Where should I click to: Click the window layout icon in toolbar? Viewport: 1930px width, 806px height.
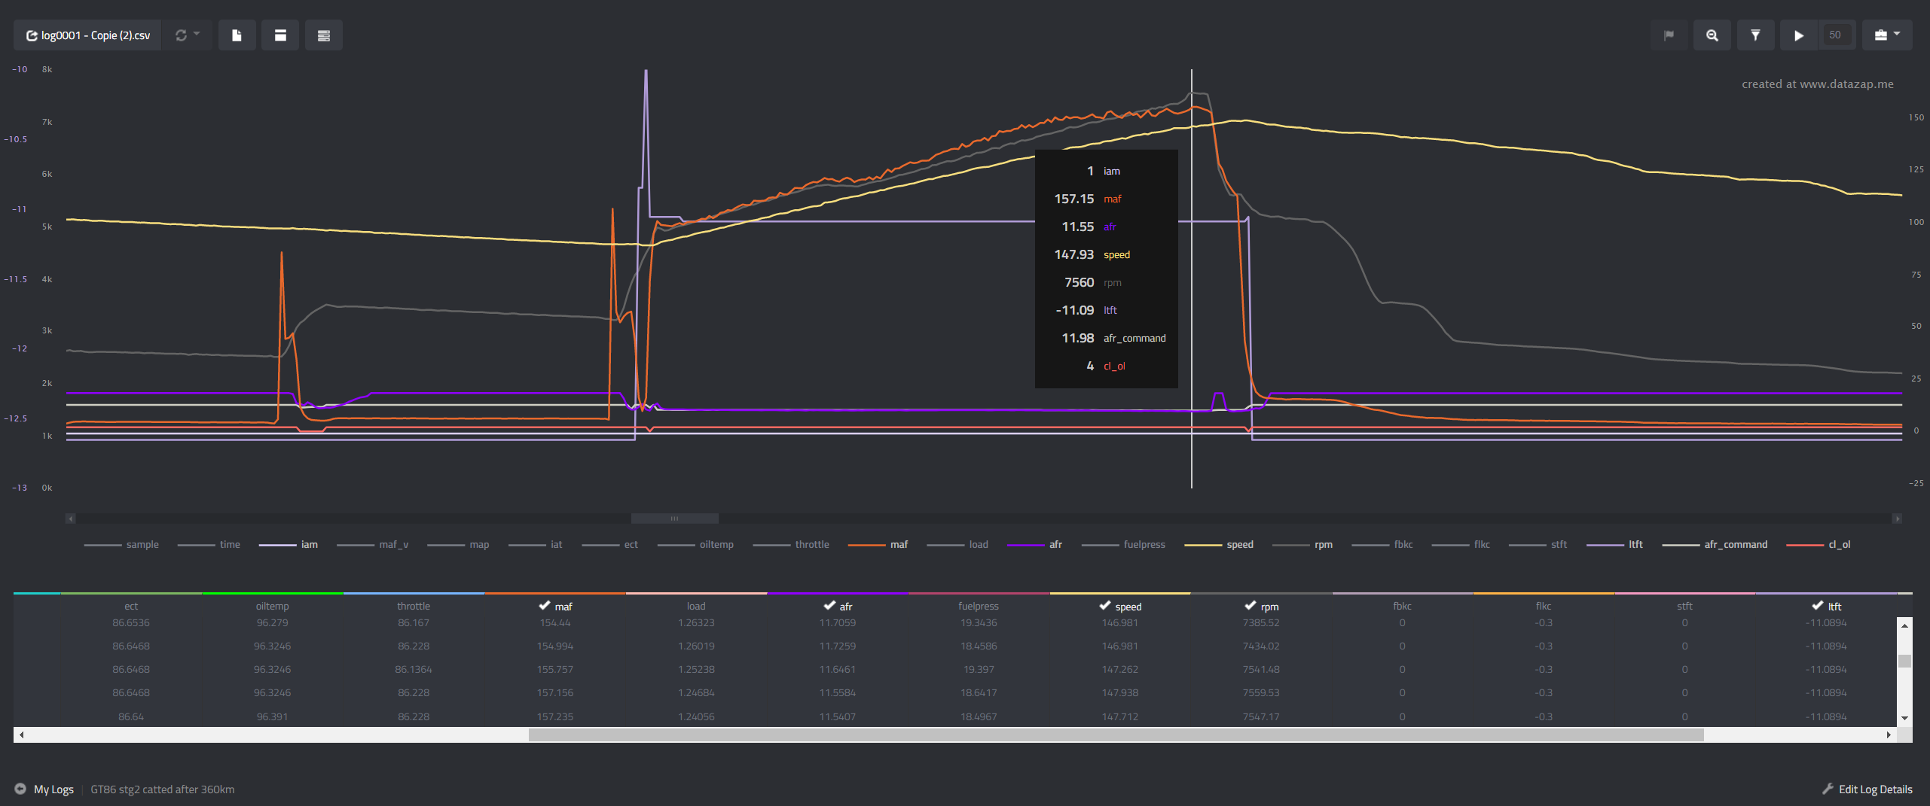click(280, 35)
